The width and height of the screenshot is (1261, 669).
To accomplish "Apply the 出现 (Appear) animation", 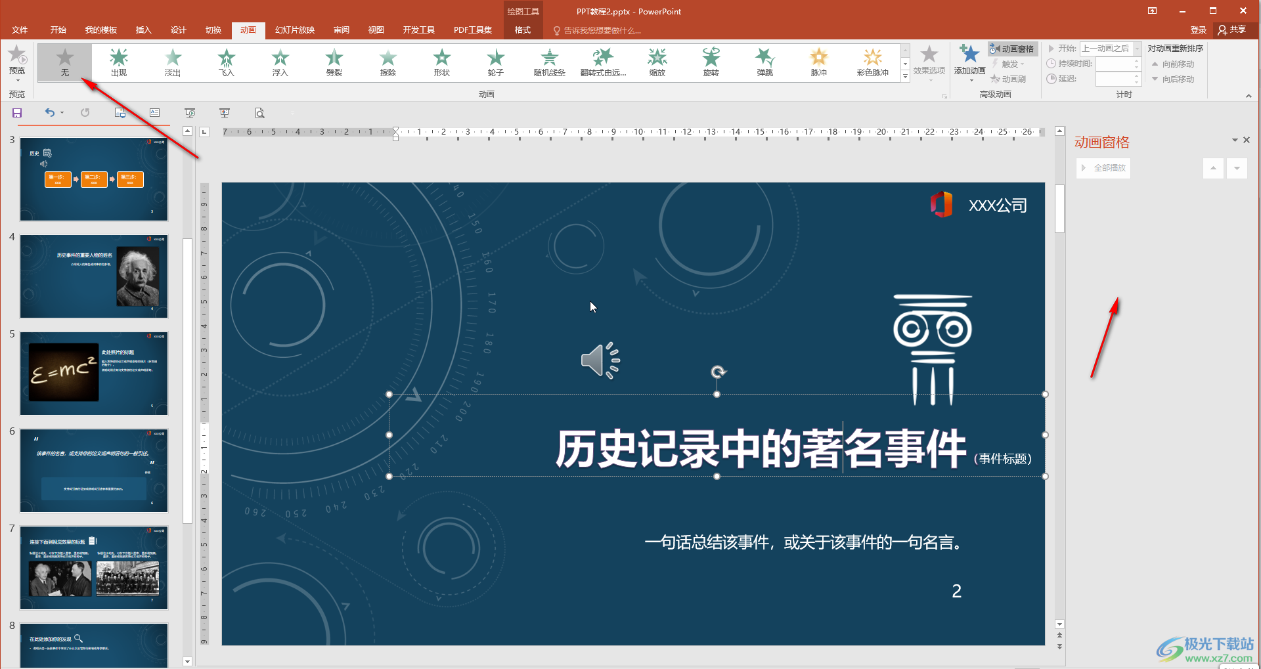I will pyautogui.click(x=119, y=63).
